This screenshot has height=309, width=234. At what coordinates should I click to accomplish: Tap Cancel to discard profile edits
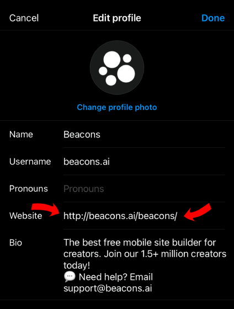click(x=24, y=18)
